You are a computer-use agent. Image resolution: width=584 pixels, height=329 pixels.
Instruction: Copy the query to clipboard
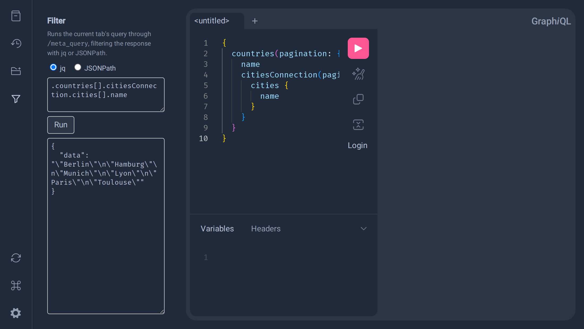point(358,99)
